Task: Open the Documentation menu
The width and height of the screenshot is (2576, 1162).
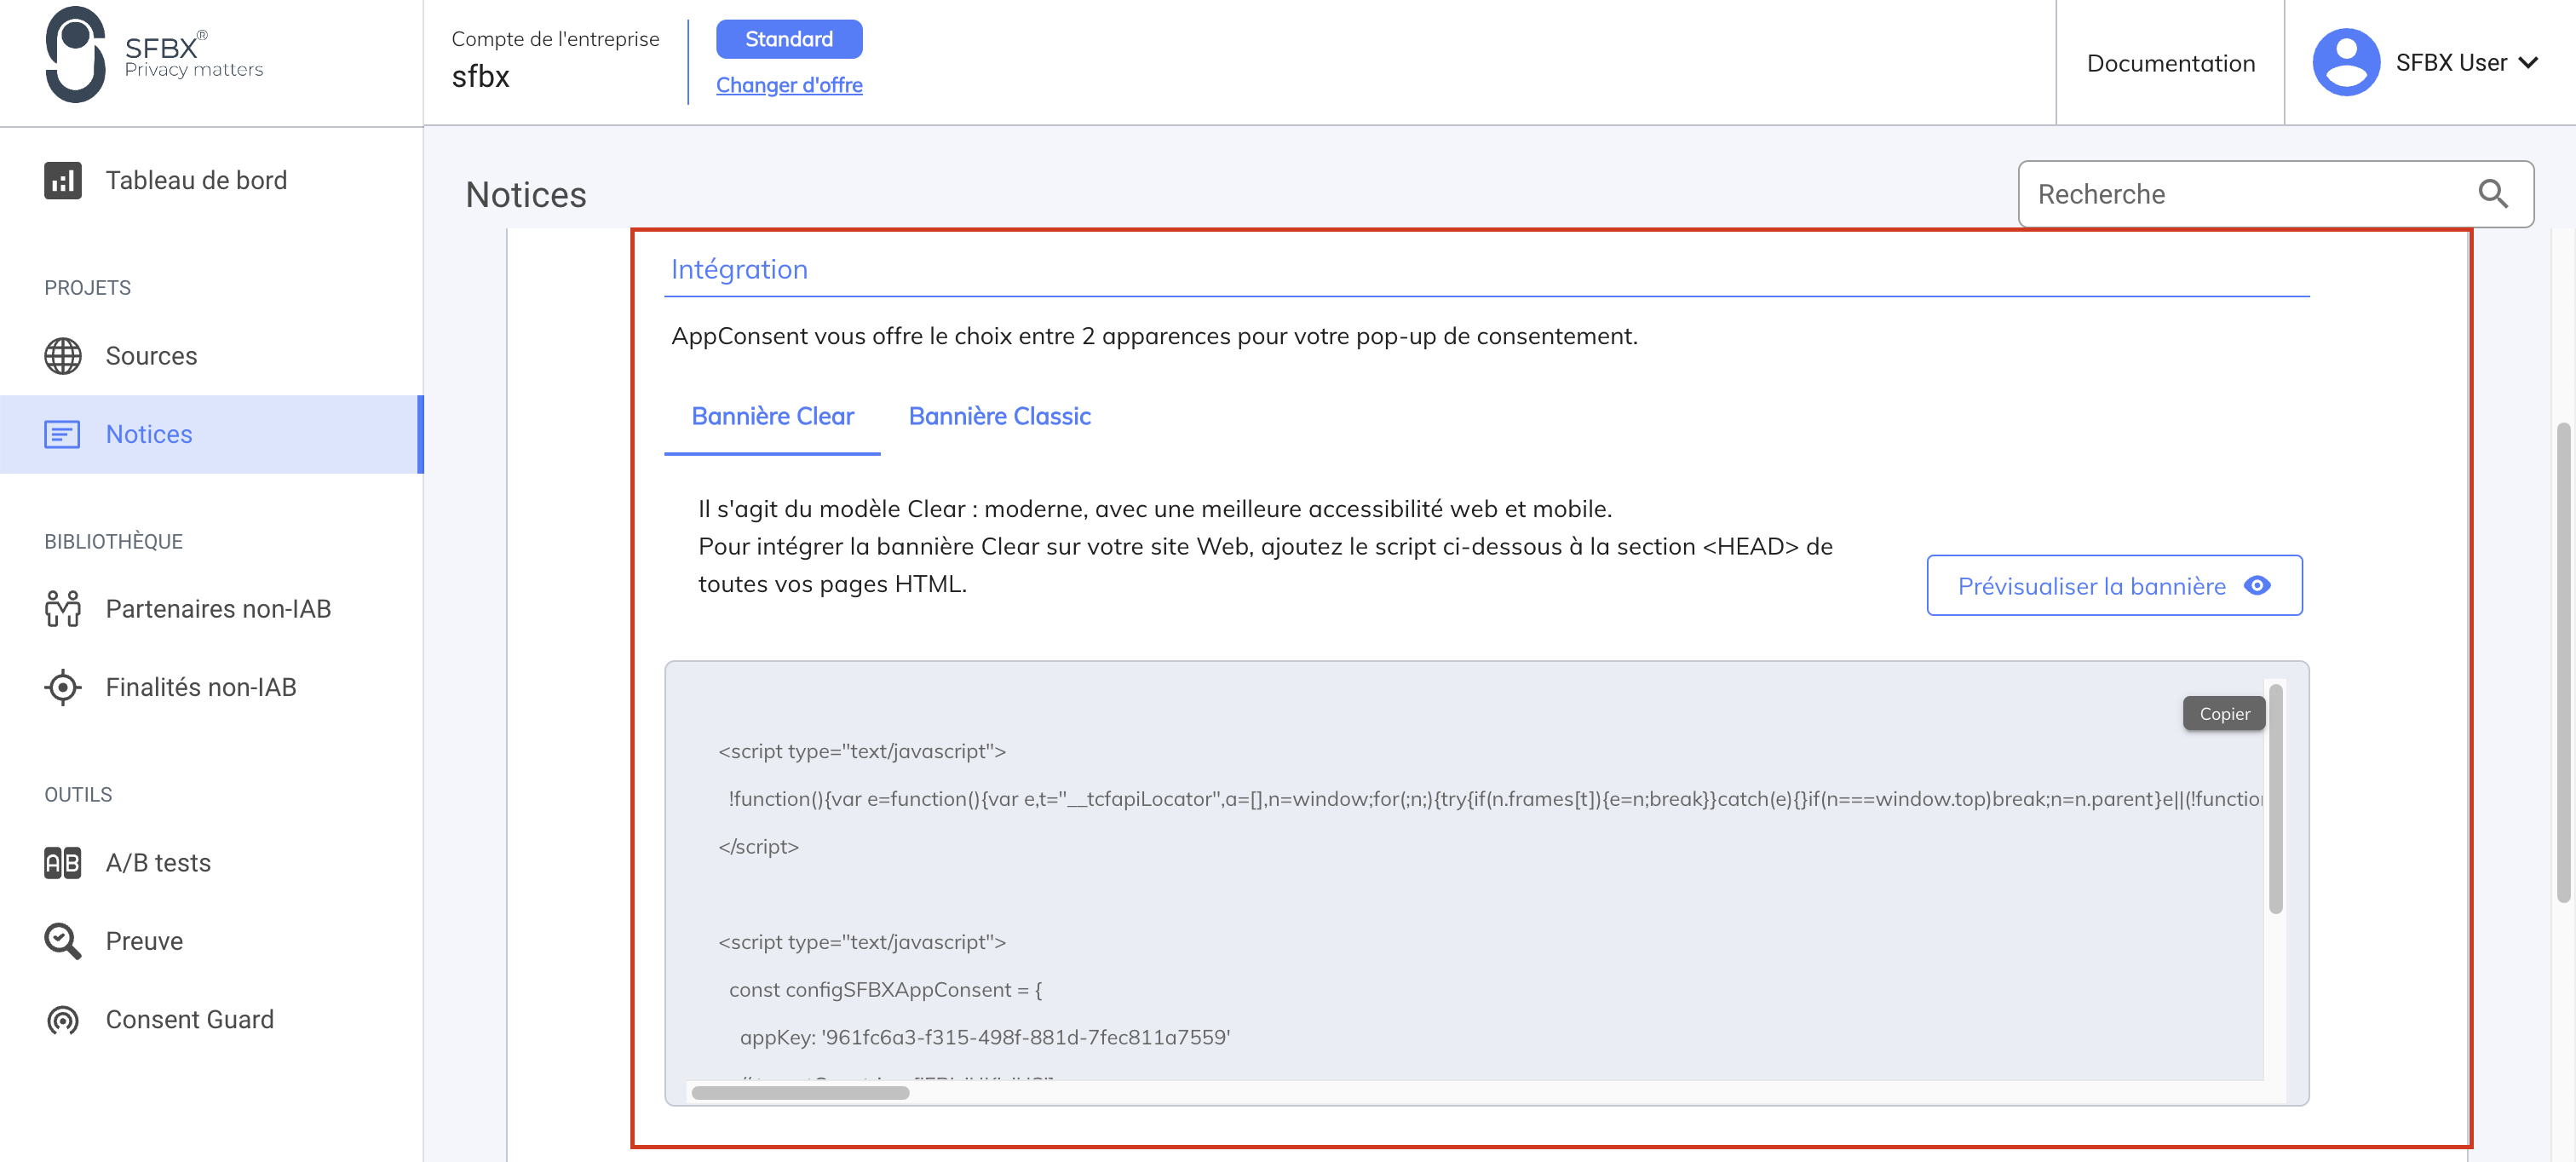Action: pyautogui.click(x=2170, y=62)
